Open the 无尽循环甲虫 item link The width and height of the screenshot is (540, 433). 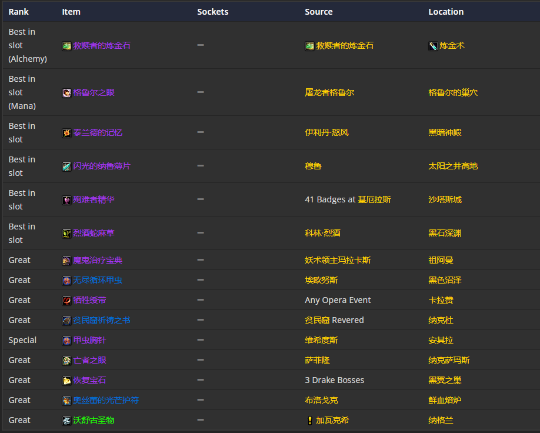click(x=98, y=280)
